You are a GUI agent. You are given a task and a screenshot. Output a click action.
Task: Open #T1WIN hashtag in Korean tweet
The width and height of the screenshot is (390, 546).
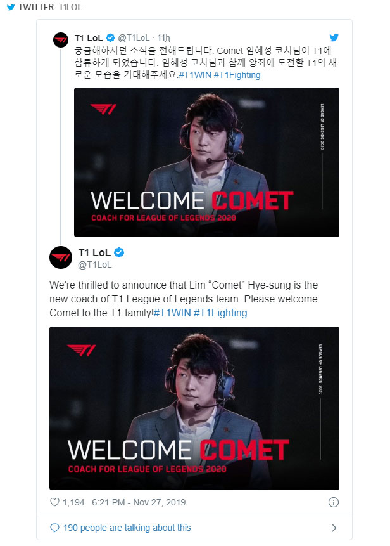194,75
